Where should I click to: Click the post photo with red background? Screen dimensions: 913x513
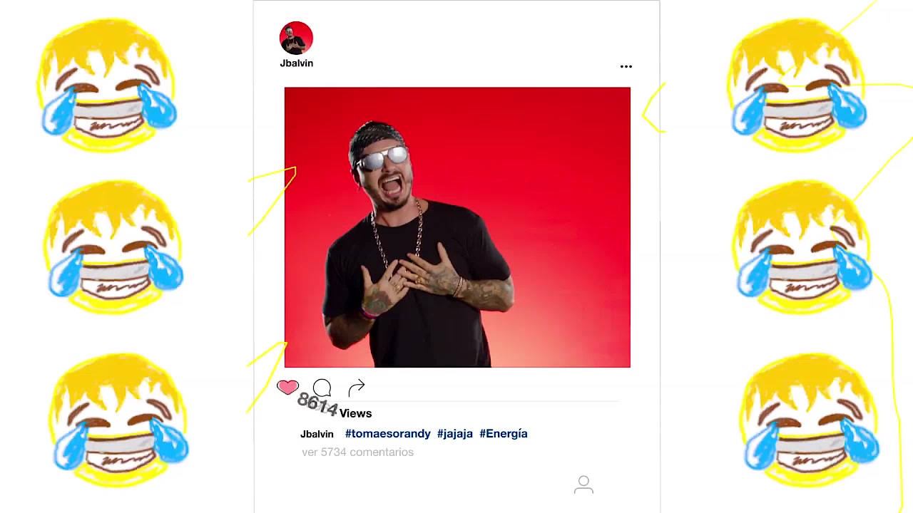click(457, 227)
